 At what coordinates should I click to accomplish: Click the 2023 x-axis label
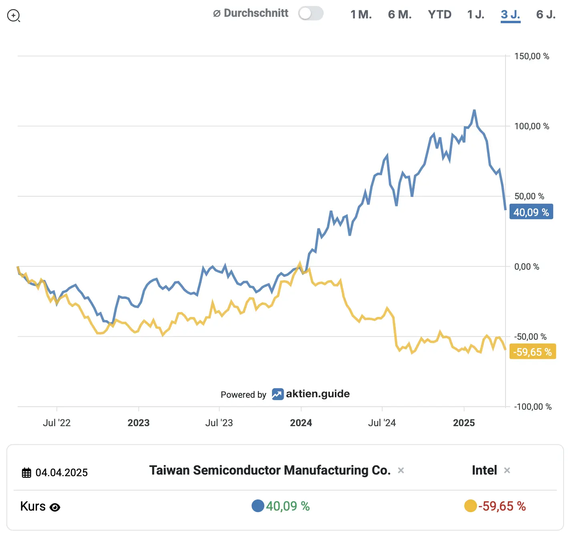(x=139, y=423)
